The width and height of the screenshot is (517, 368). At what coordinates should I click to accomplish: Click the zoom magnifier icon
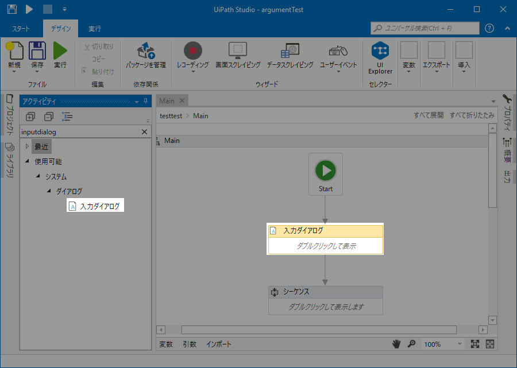(x=411, y=344)
